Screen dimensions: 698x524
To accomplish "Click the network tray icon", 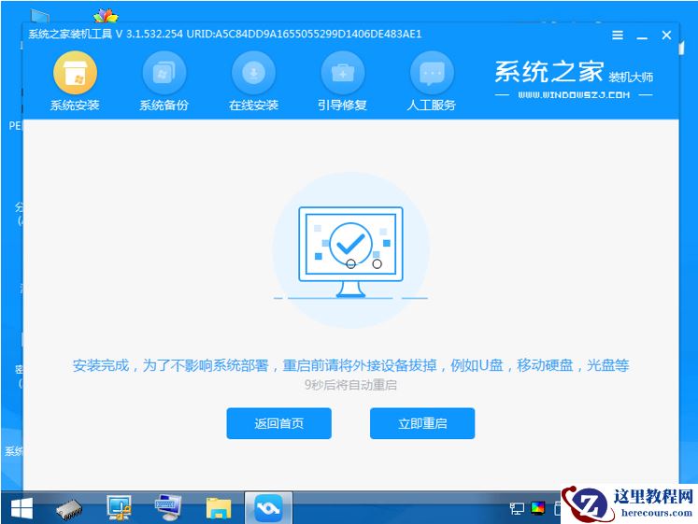I will 517,508.
